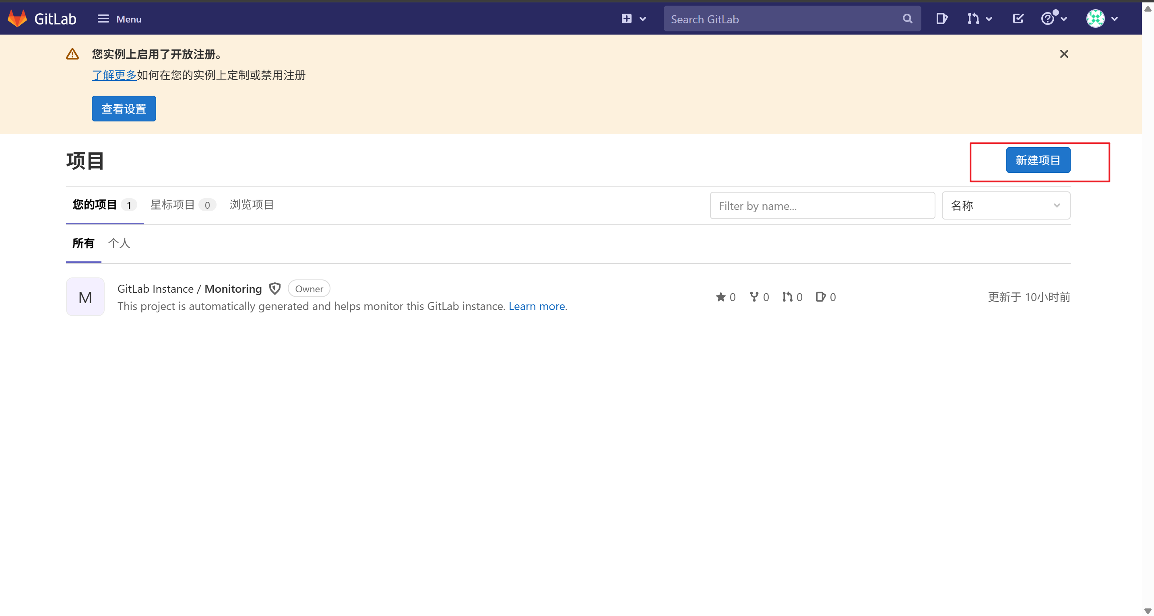Image resolution: width=1154 pixels, height=616 pixels.
Task: Click the 更新于 10小时前 timestamp
Action: (x=1029, y=297)
